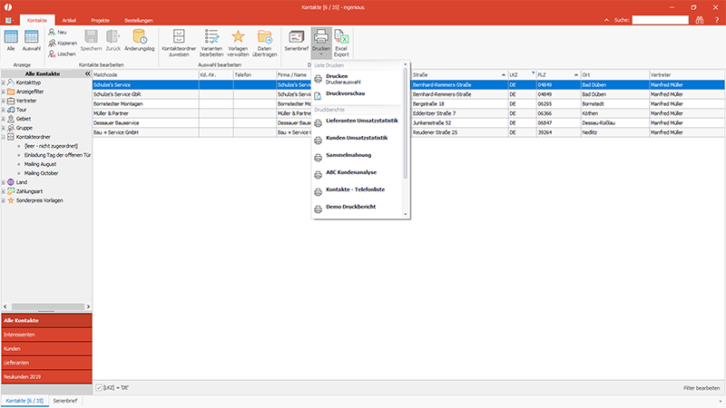The height and width of the screenshot is (408, 726).
Task: Open Varianten bearbeiten
Action: click(x=211, y=43)
